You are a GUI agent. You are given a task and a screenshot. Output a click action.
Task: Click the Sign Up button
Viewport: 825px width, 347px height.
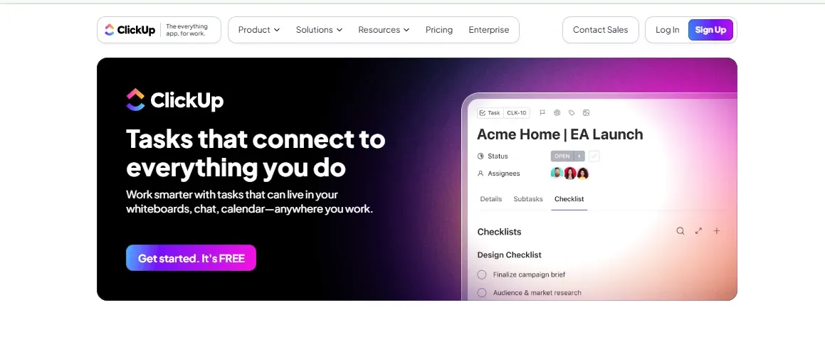point(710,30)
